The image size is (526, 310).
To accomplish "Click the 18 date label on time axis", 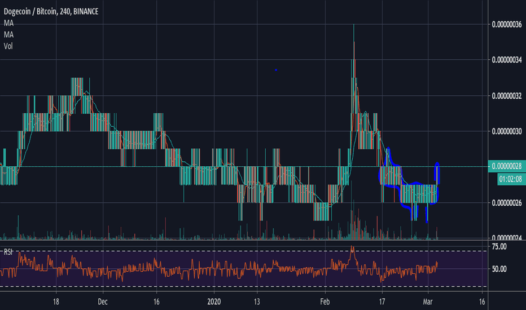I will tap(56, 302).
